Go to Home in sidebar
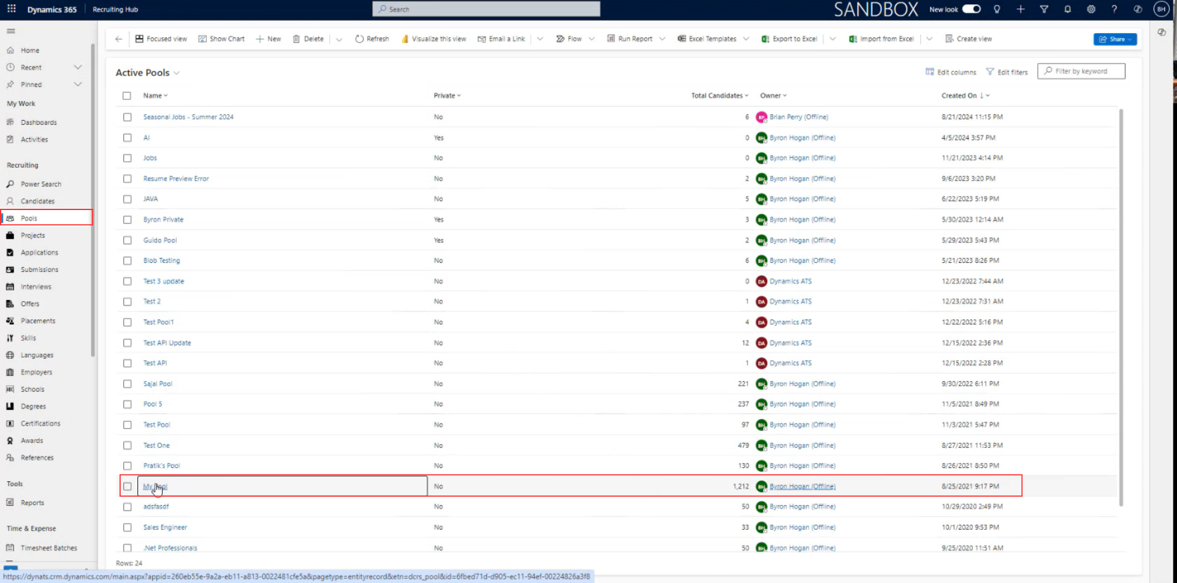The height and width of the screenshot is (583, 1177). 30,50
